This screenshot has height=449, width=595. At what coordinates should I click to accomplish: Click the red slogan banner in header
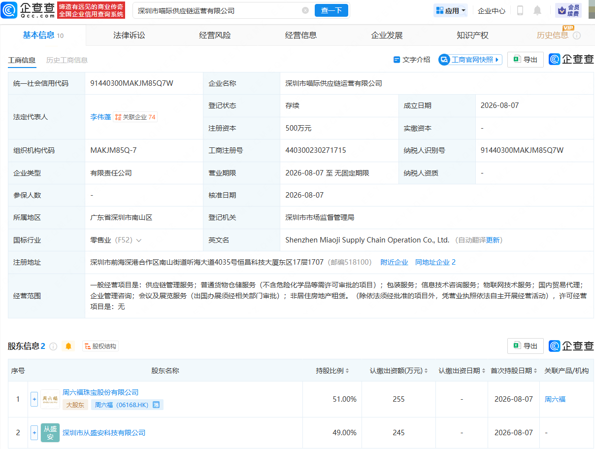pyautogui.click(x=91, y=10)
